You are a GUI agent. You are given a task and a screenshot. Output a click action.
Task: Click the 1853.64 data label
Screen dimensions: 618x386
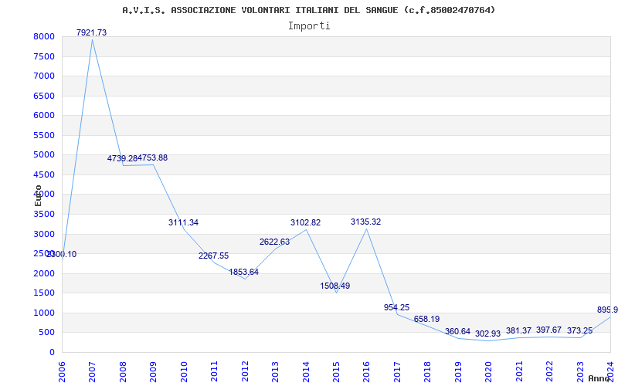pyautogui.click(x=244, y=272)
